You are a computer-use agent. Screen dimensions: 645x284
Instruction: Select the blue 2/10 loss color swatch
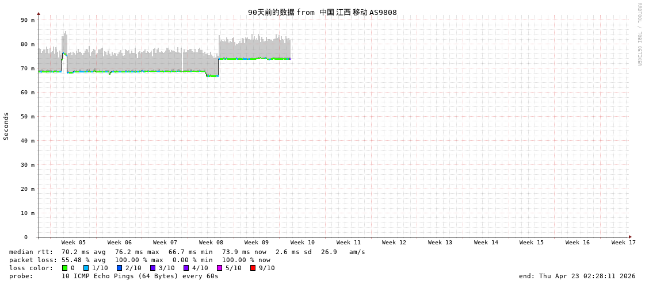click(x=119, y=268)
